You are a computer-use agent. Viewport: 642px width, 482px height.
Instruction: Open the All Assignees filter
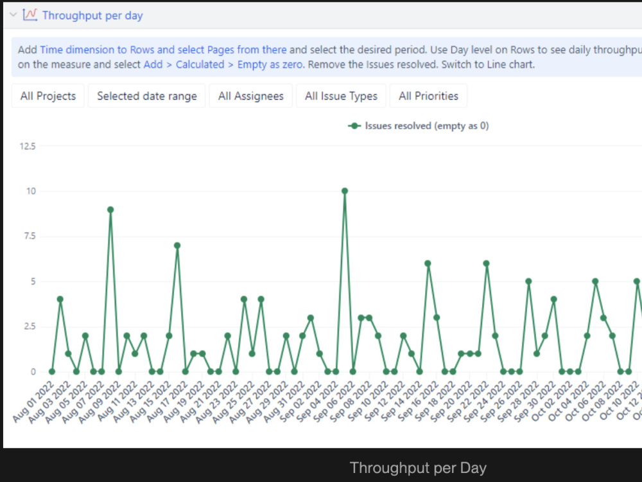pyautogui.click(x=250, y=96)
